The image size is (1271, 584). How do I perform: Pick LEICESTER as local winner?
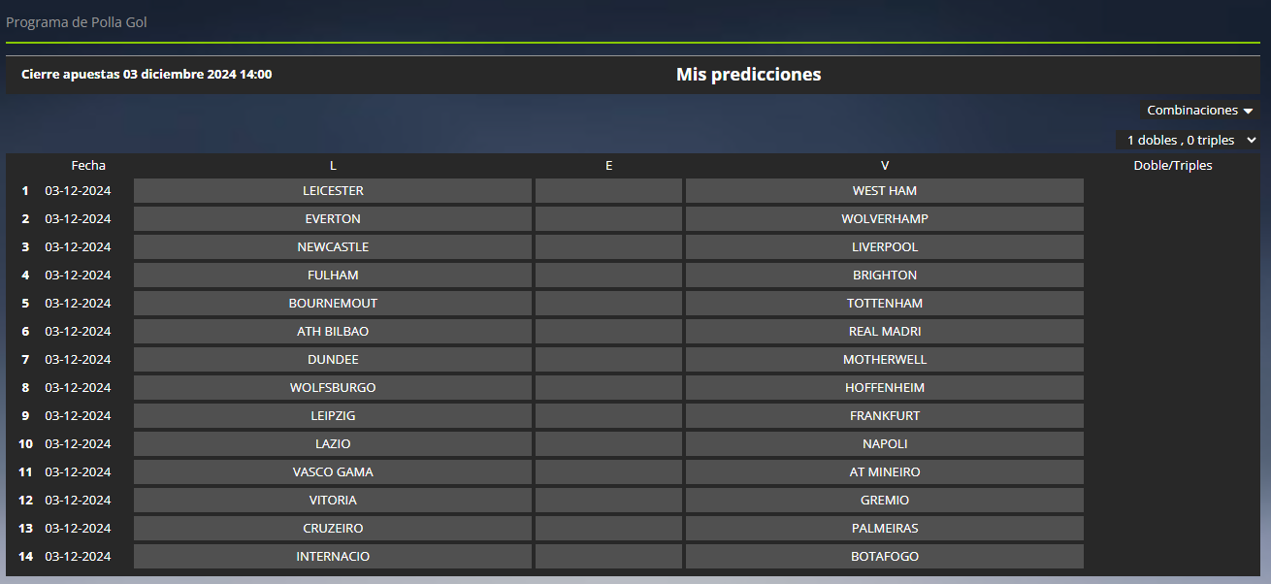333,191
